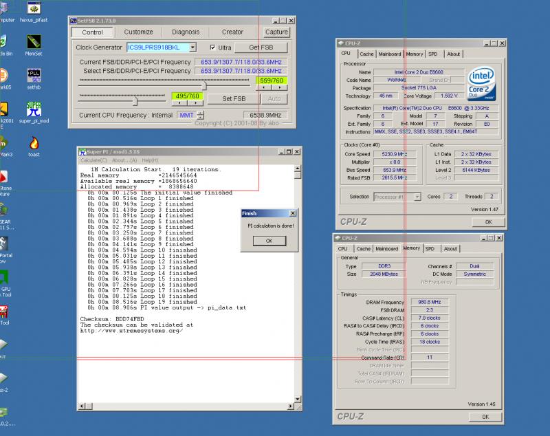Select the SPD tab in CPU-Z 1.47

coord(433,54)
